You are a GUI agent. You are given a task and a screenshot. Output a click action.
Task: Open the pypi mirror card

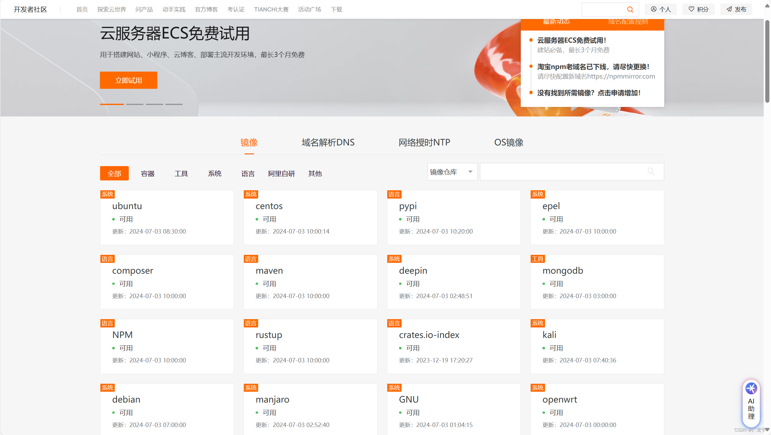coord(454,217)
